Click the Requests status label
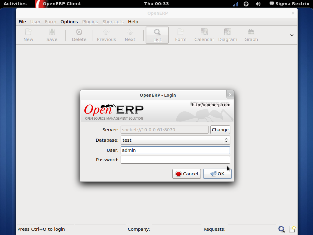The image size is (313, 235). tap(214, 229)
